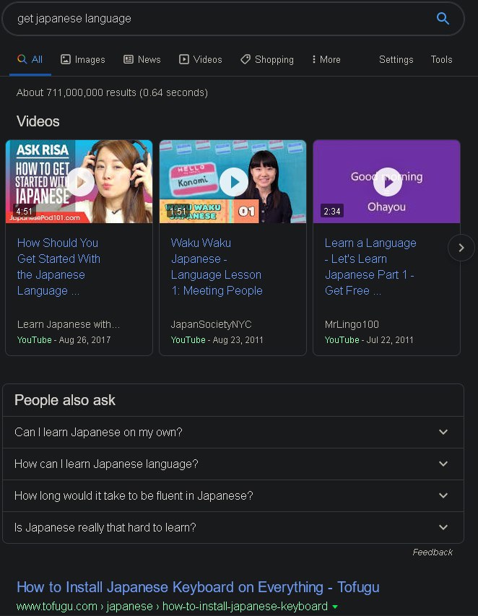The height and width of the screenshot is (616, 478).
Task: Play the Ask Risa video thumbnail
Action: [x=79, y=181]
